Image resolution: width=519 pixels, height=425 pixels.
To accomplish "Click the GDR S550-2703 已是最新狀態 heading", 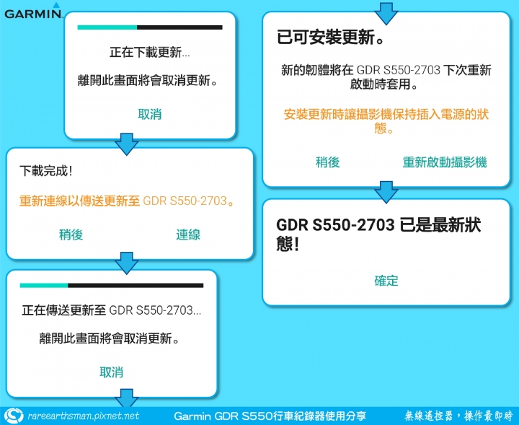I will coord(378,235).
